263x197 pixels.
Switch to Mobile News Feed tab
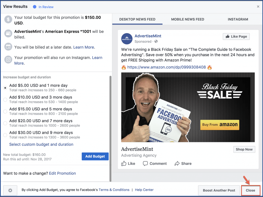point(187,19)
